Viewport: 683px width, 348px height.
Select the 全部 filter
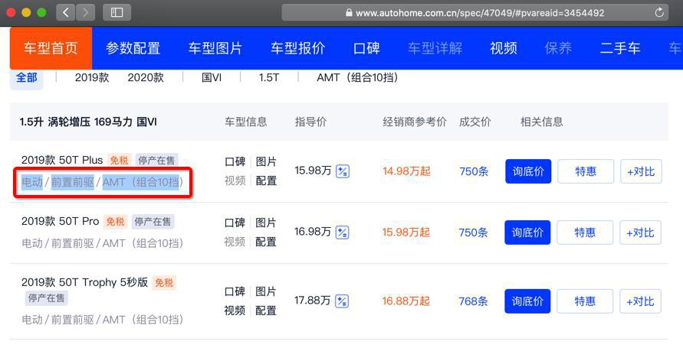pyautogui.click(x=27, y=78)
